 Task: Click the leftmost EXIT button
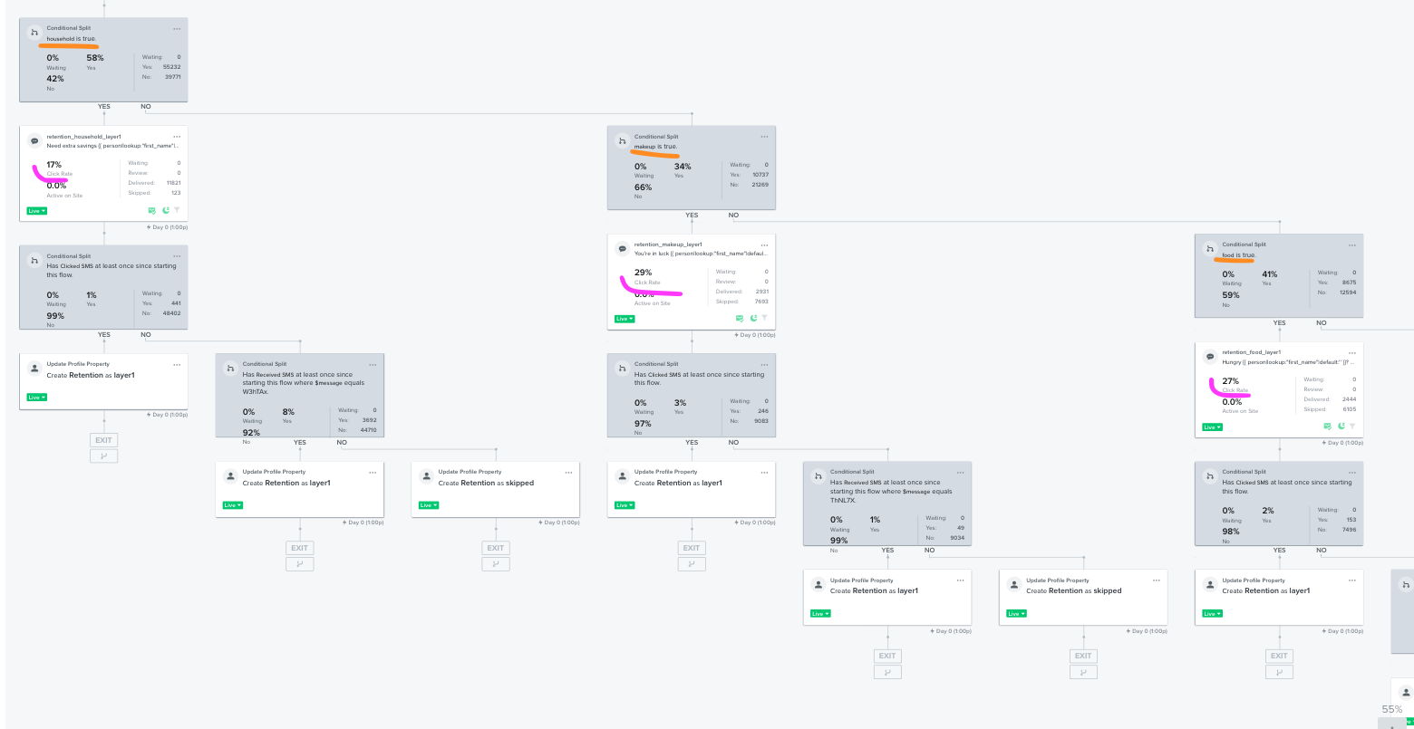coord(103,440)
